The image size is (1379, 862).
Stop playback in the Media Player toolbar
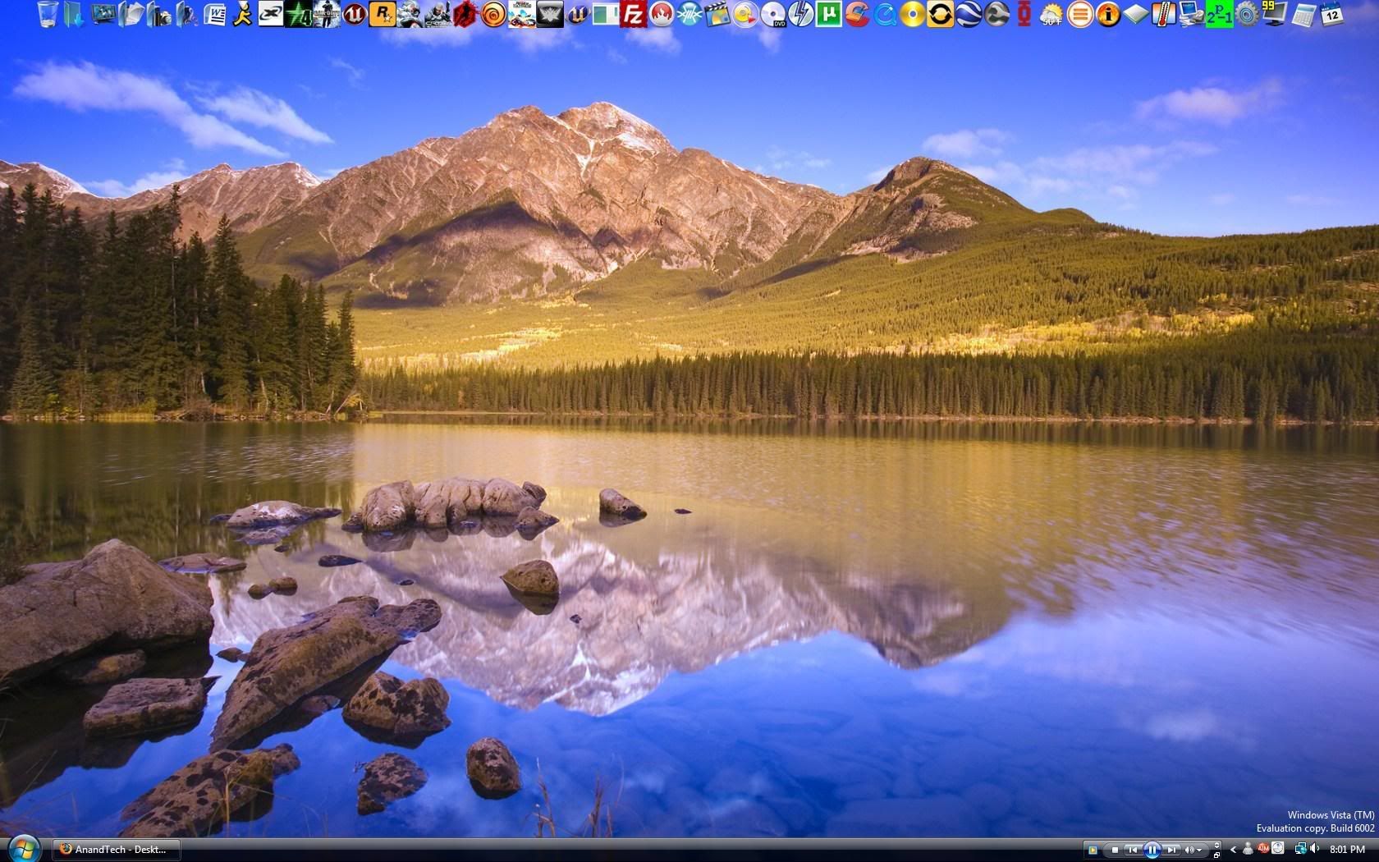(1114, 850)
